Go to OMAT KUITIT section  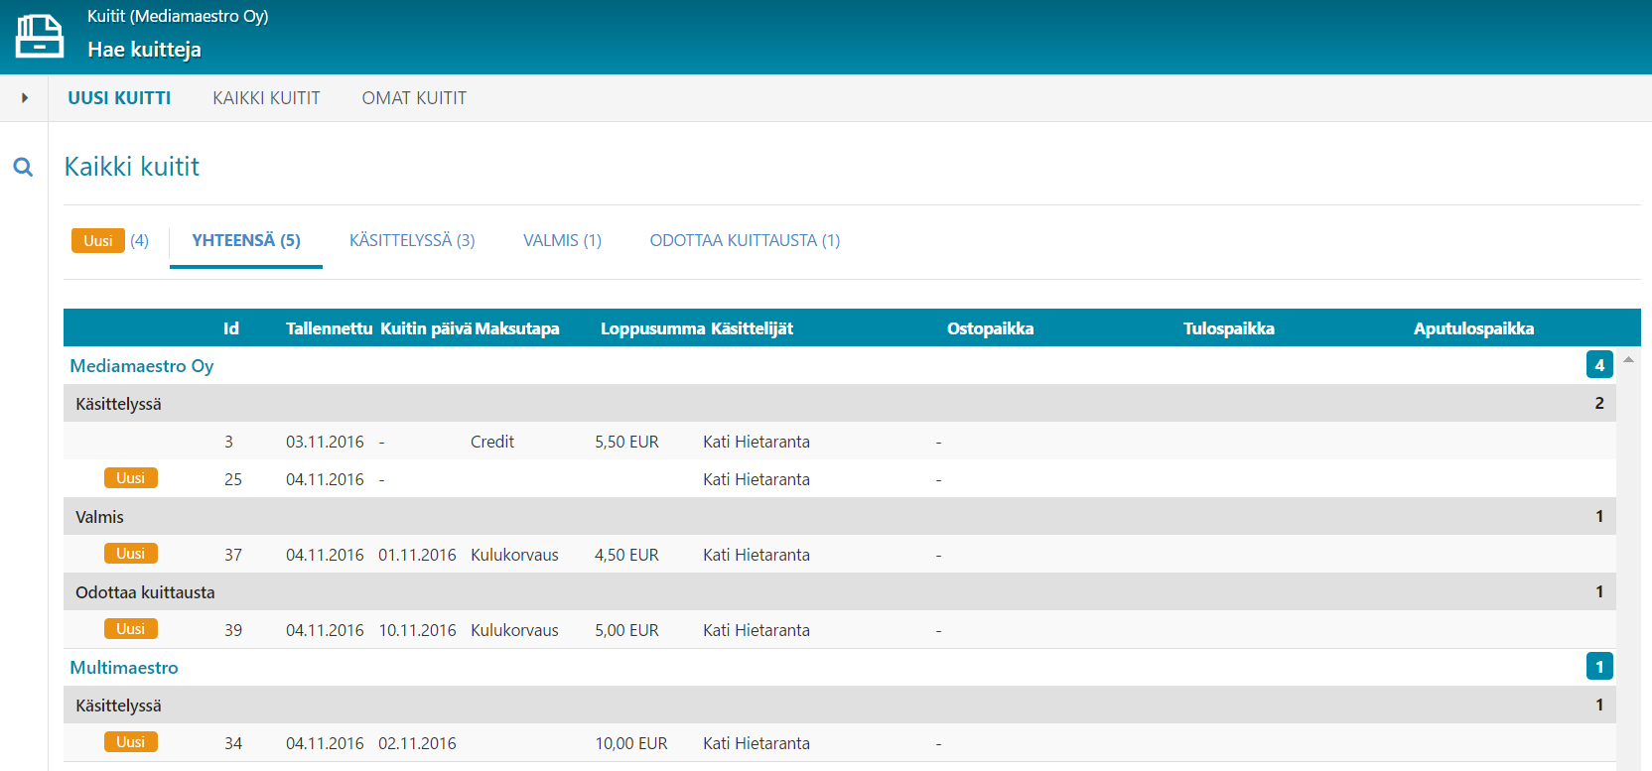[x=414, y=98]
